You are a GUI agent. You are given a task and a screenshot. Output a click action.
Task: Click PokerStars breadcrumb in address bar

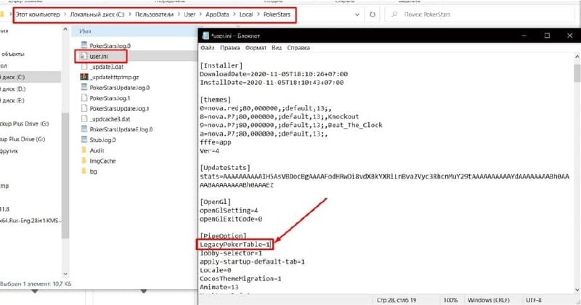coord(277,15)
